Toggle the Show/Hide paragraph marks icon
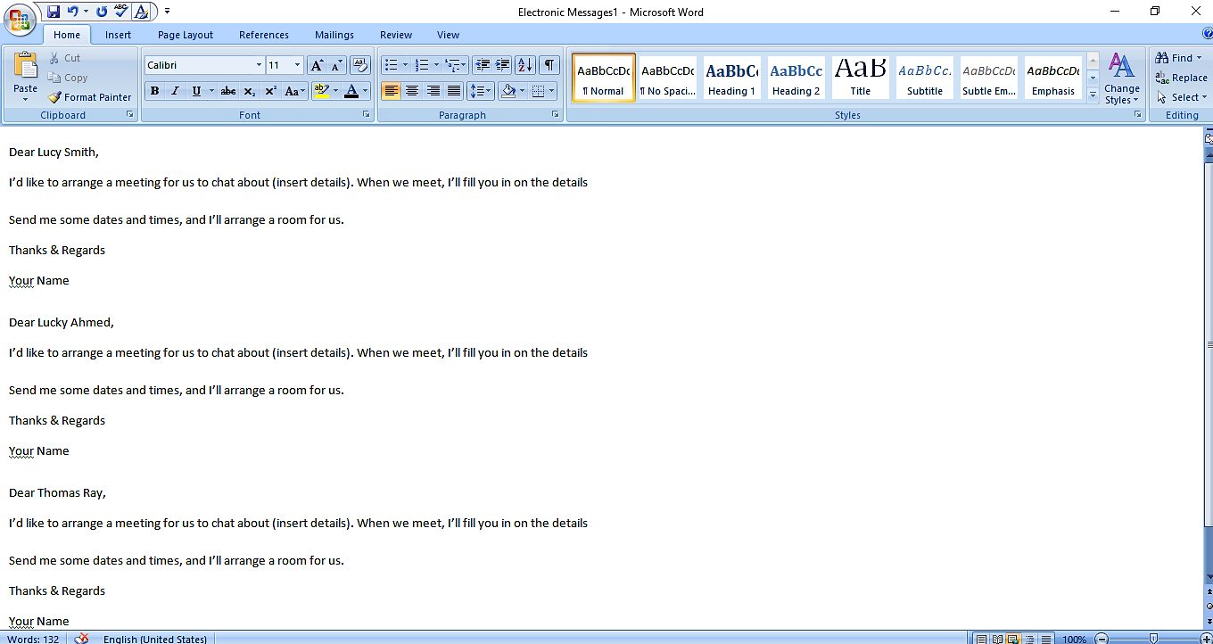The height and width of the screenshot is (644, 1213). click(549, 65)
